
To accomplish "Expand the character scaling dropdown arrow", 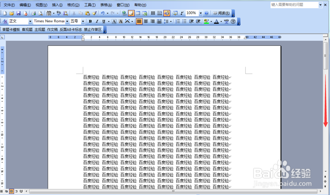I will 132,21.
